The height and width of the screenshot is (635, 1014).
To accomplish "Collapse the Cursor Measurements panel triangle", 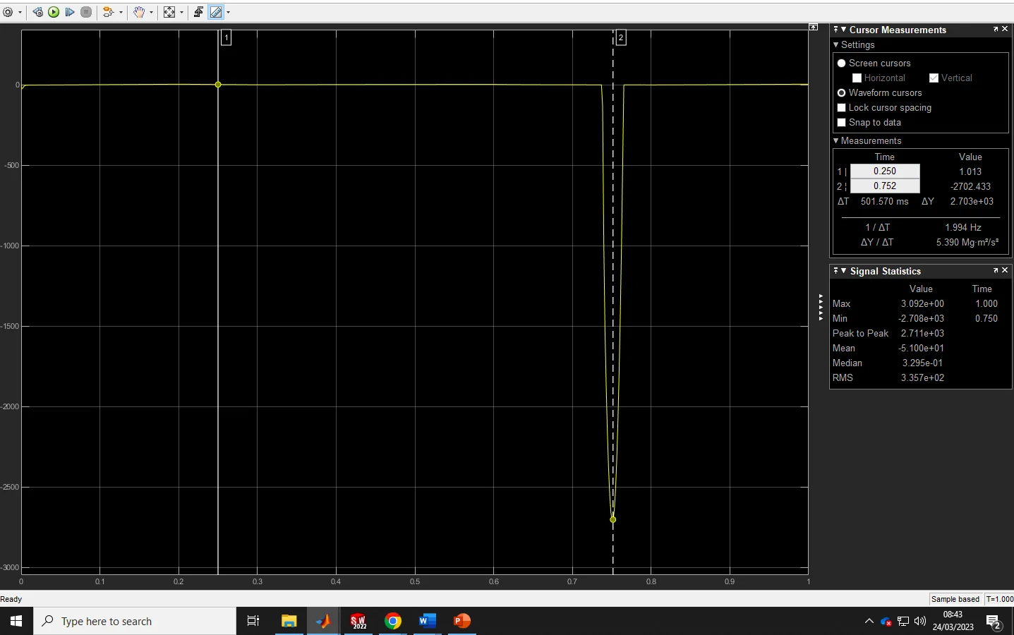I will (844, 30).
